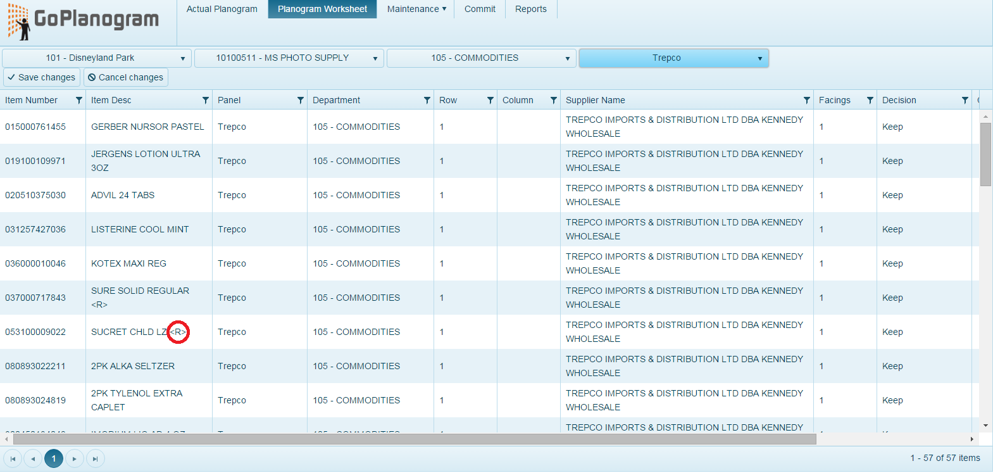Open the 105 - COMMODITIES dropdown selector

point(482,58)
